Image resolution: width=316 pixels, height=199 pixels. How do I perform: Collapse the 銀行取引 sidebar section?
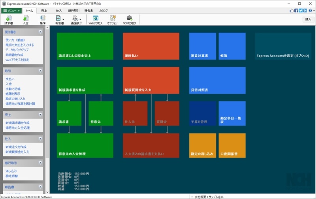(40, 163)
